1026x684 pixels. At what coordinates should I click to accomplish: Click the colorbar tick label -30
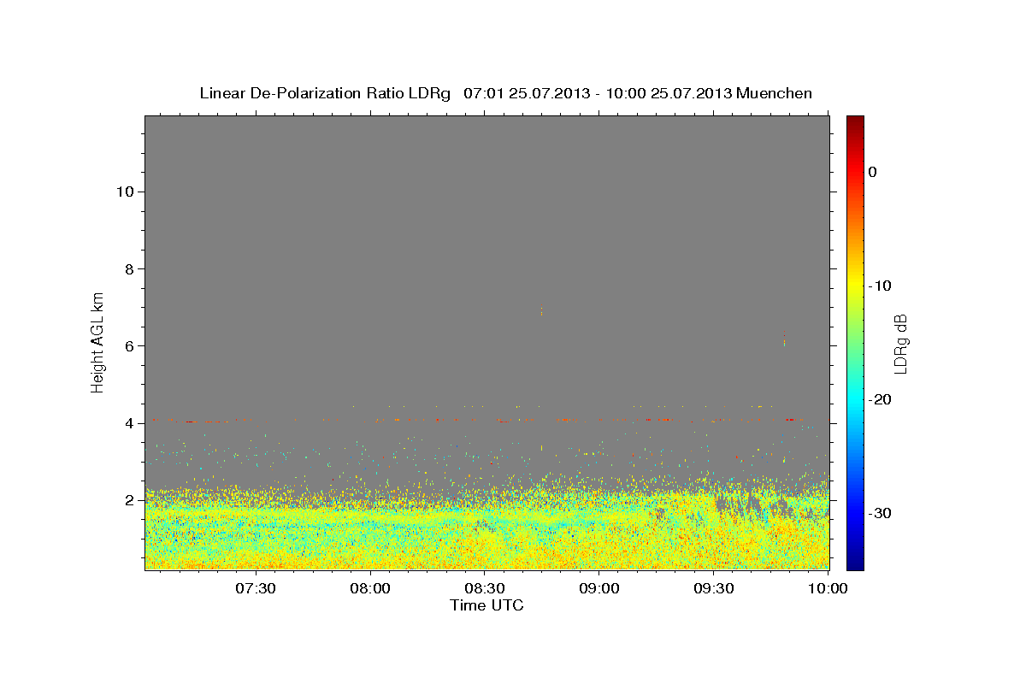coord(881,514)
